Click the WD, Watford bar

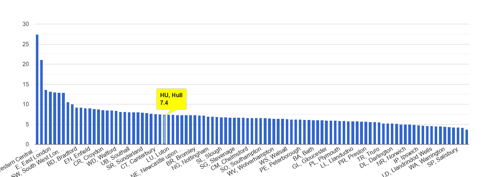116,128
